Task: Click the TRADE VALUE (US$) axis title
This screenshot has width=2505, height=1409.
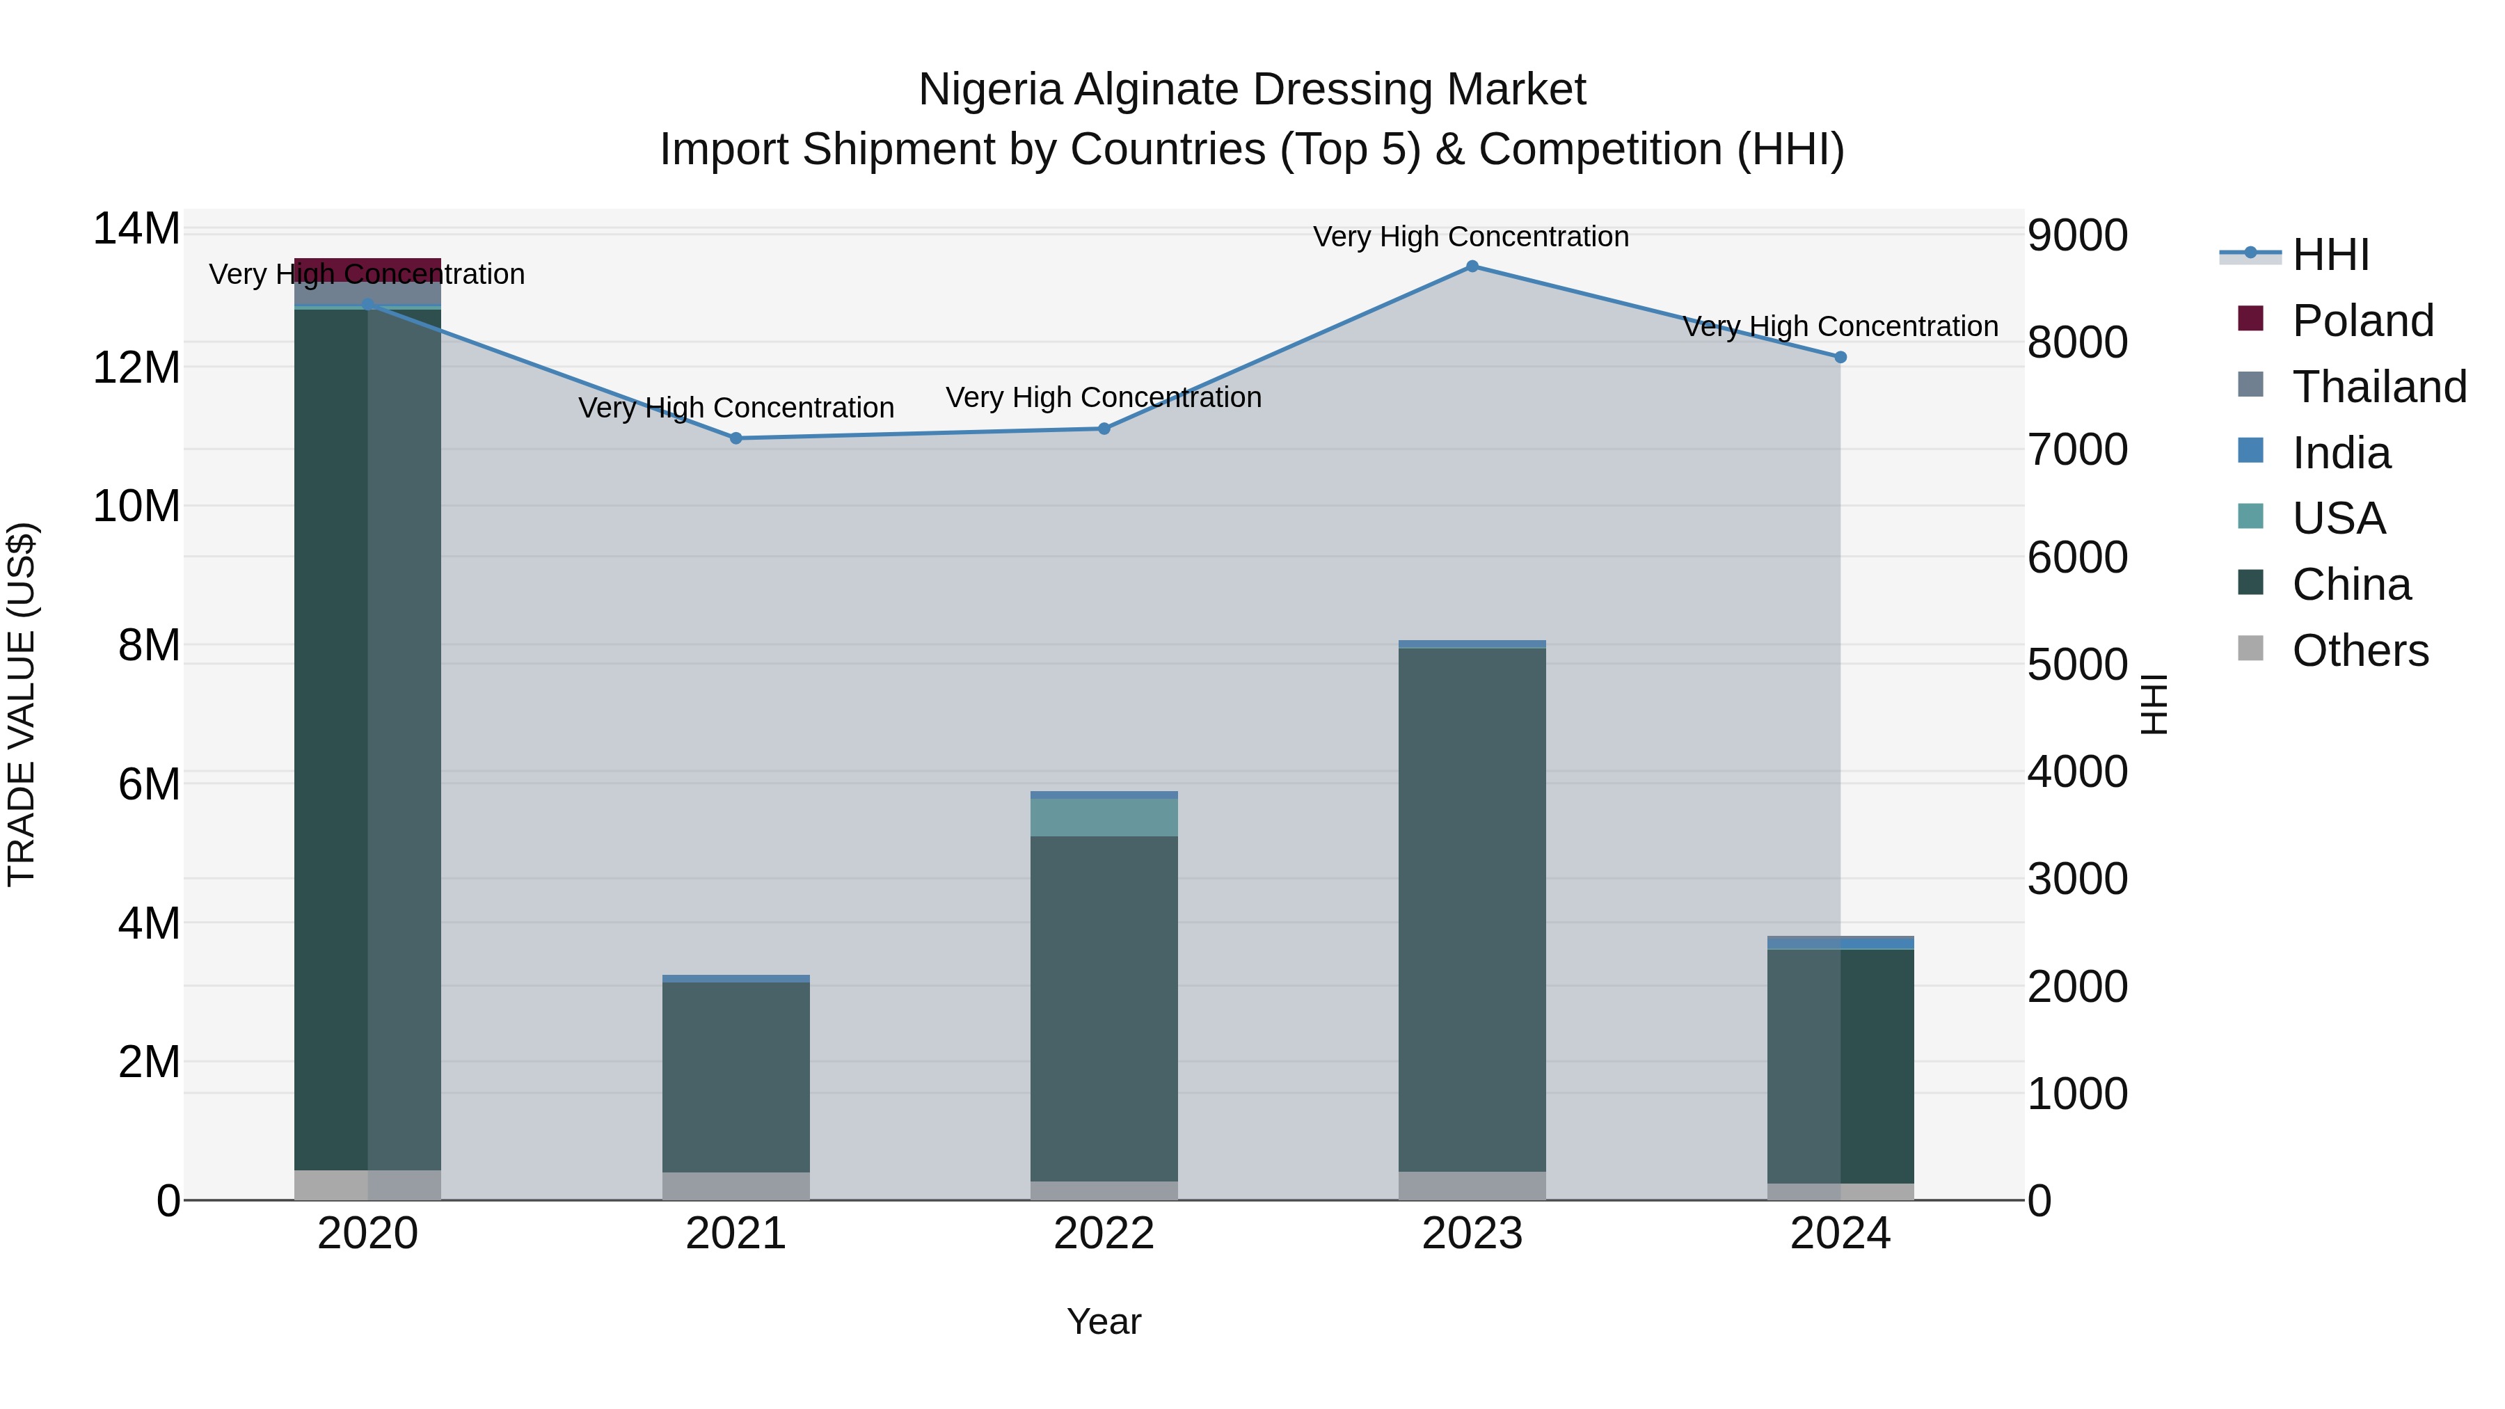Action: tap(22, 704)
